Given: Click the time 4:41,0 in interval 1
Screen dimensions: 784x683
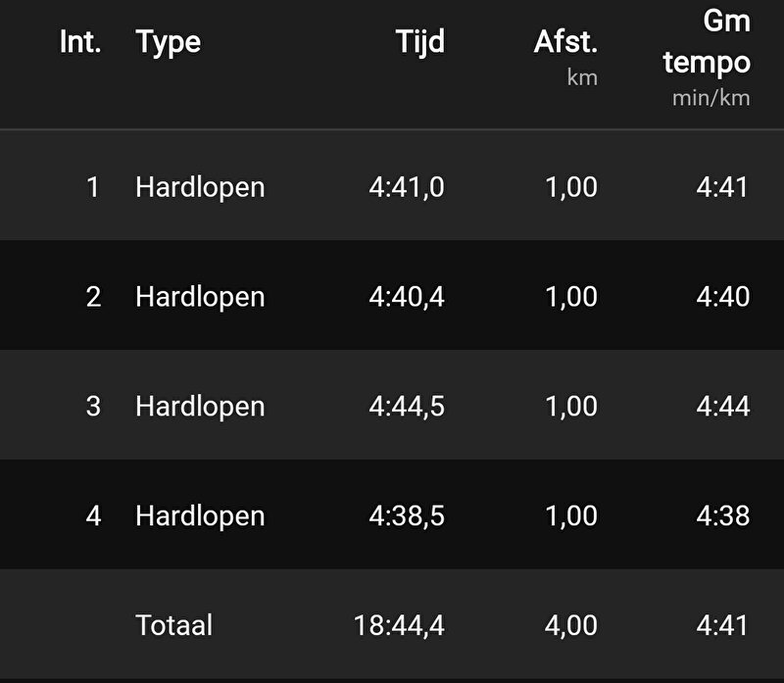Looking at the screenshot, I should point(407,186).
